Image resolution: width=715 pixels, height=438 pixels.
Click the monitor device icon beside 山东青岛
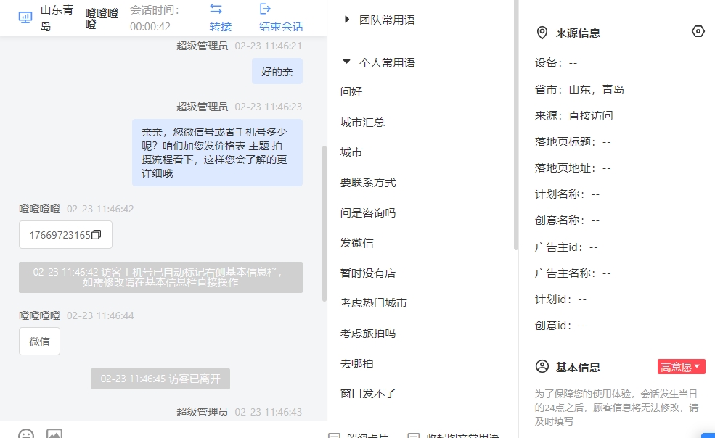point(25,18)
